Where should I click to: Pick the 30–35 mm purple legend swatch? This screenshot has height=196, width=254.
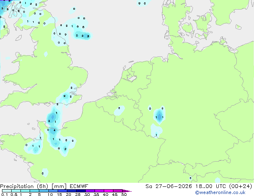tap(90, 191)
